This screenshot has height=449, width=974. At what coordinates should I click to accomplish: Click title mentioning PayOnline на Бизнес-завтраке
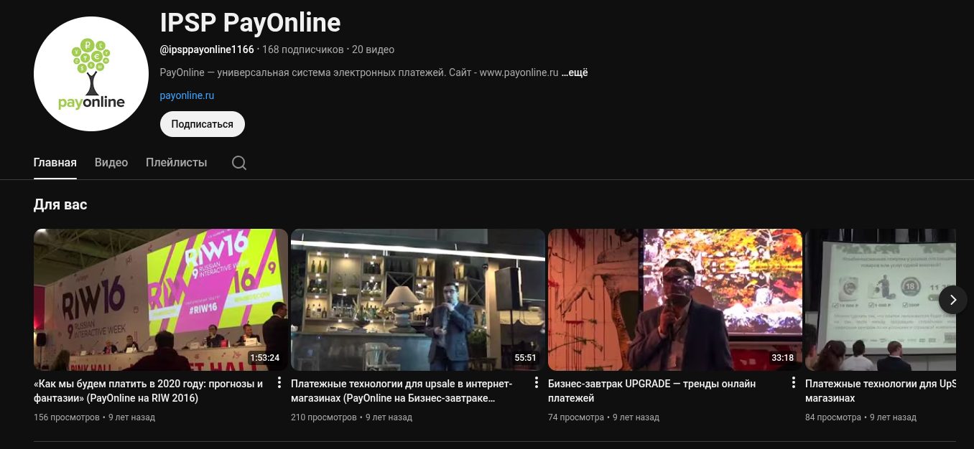click(401, 391)
